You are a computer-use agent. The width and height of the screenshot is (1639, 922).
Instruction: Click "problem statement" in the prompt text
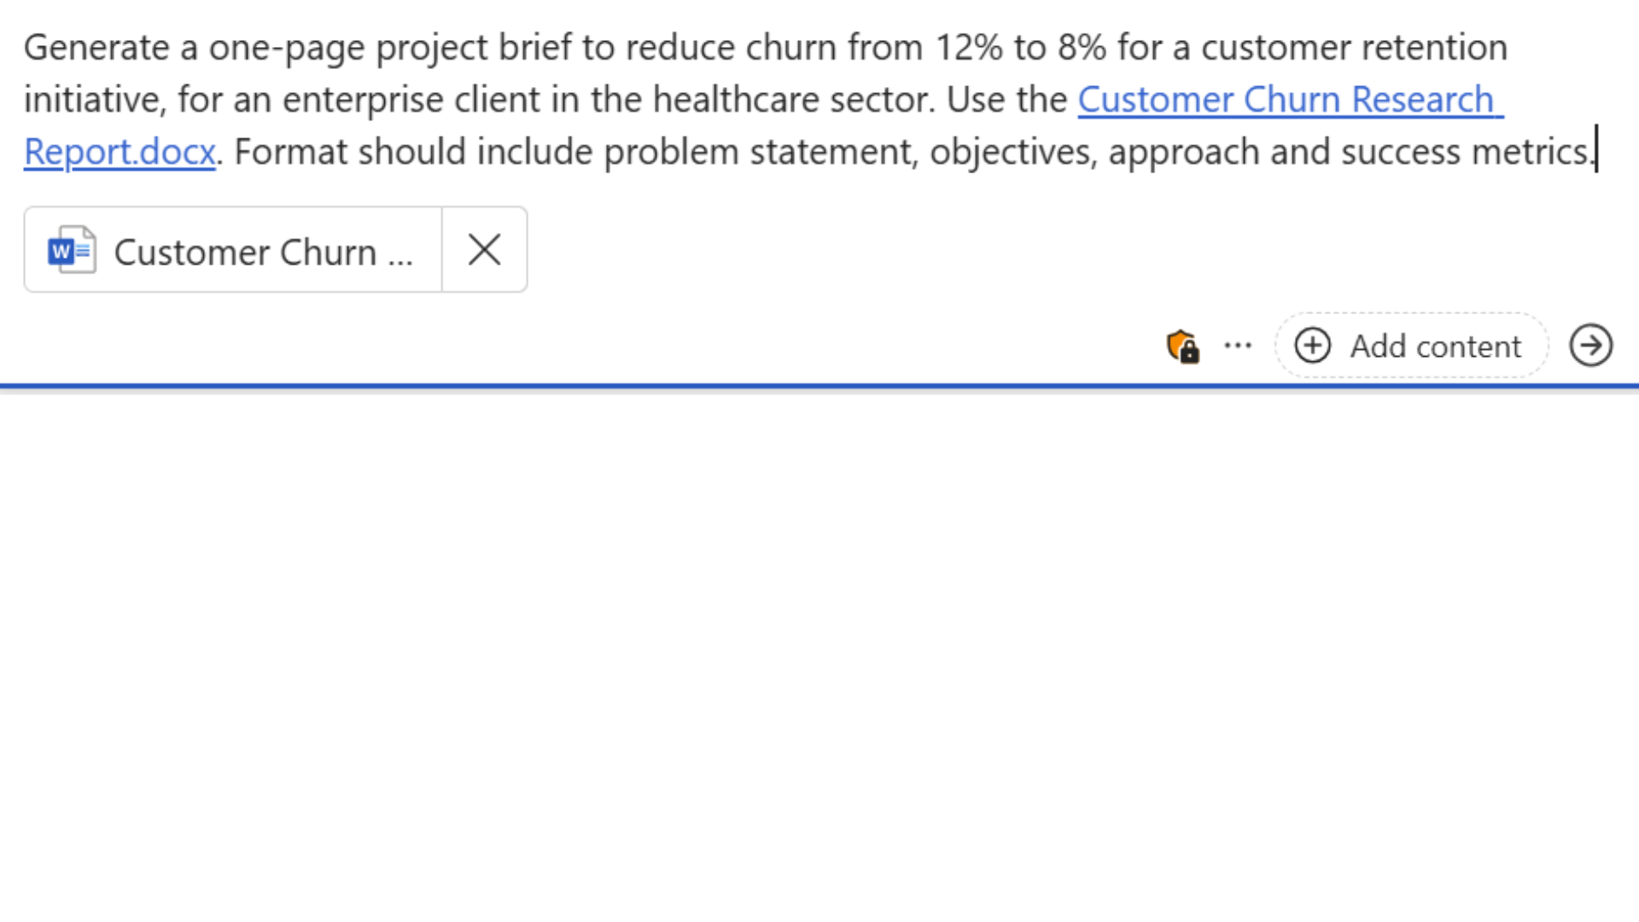point(760,152)
